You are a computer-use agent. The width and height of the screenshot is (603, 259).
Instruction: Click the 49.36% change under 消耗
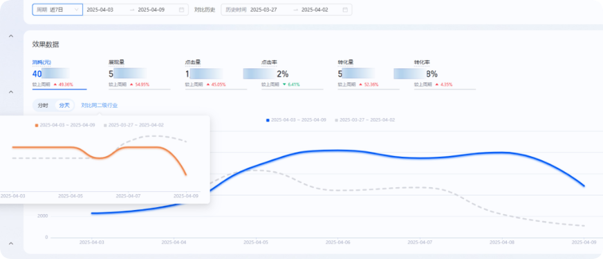click(66, 84)
